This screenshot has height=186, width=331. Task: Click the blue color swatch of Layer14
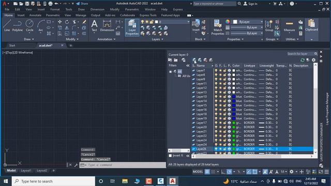point(234,101)
